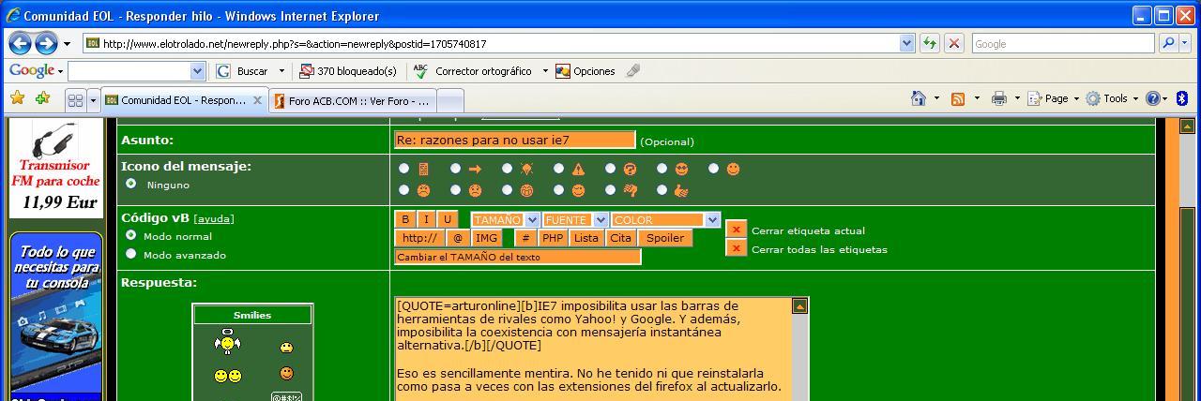Add page to Favorites with plus-star icon

point(42,98)
